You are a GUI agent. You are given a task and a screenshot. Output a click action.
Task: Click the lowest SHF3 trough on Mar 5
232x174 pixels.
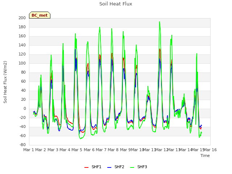pyautogui.click(x=80, y=139)
